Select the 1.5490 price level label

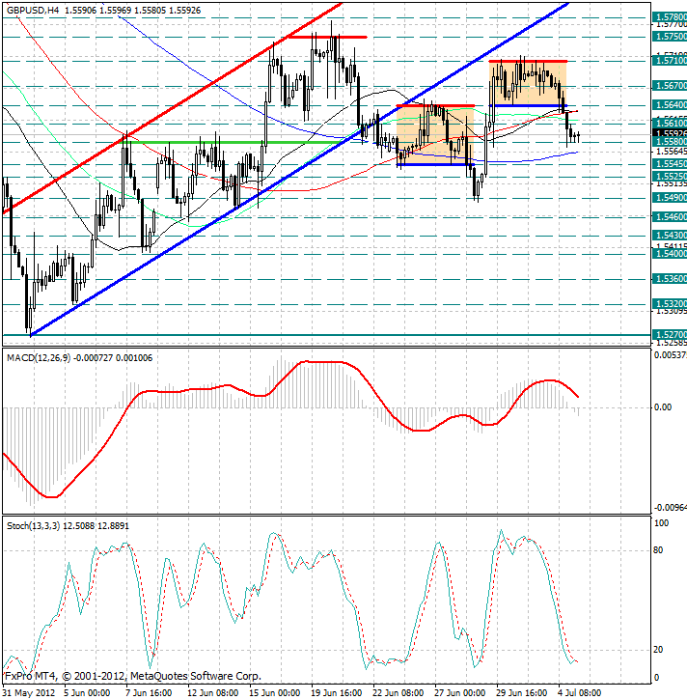pos(670,197)
